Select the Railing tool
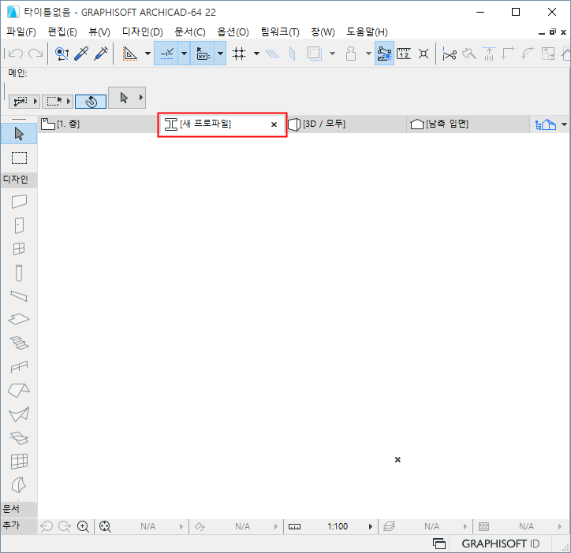Screen dimensions: 571x553 coord(19,367)
